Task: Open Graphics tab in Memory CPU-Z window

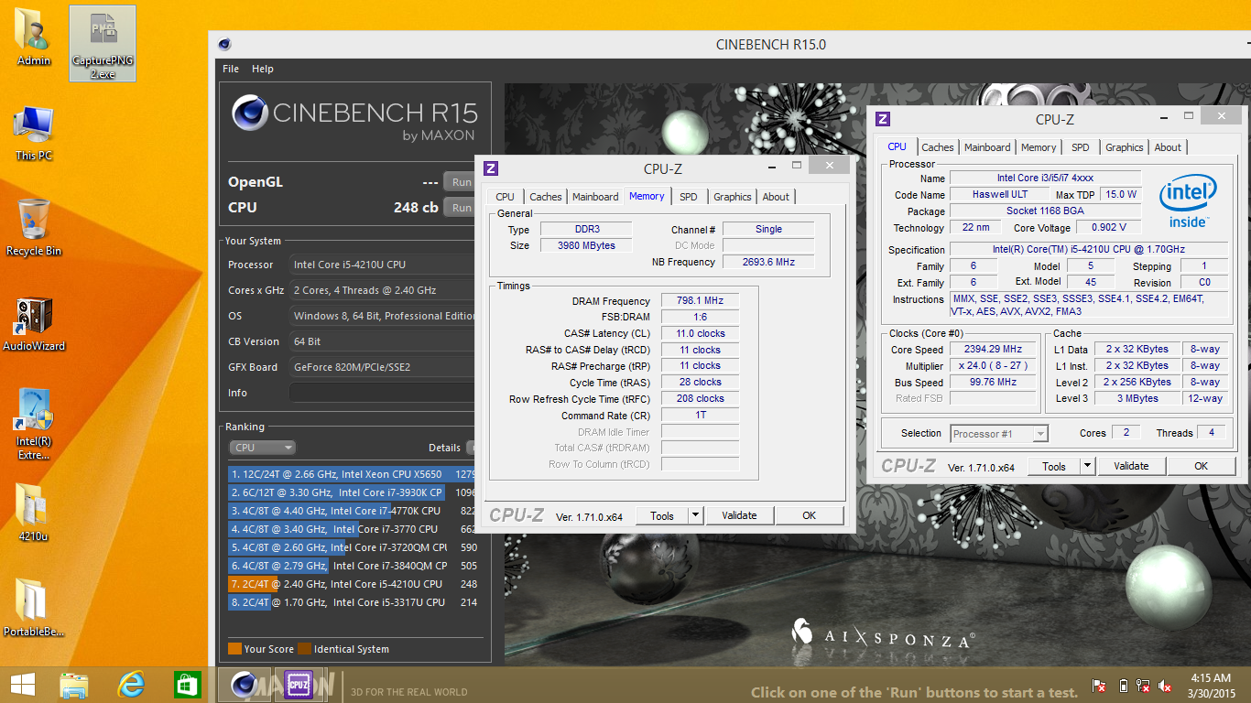Action: (733, 197)
